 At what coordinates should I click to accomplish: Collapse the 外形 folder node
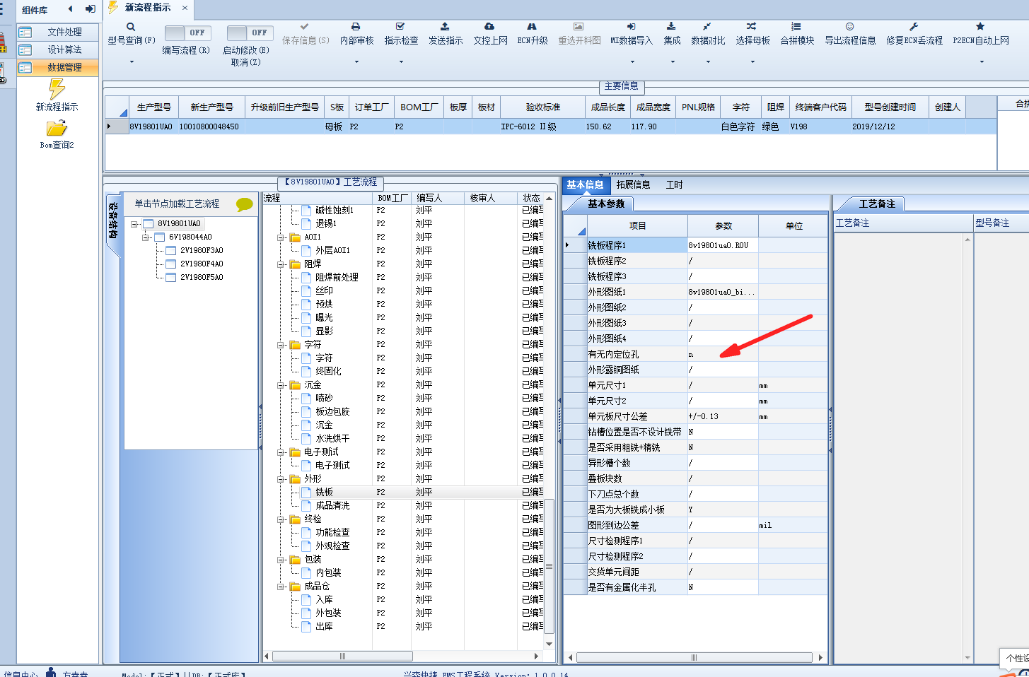pyautogui.click(x=281, y=479)
